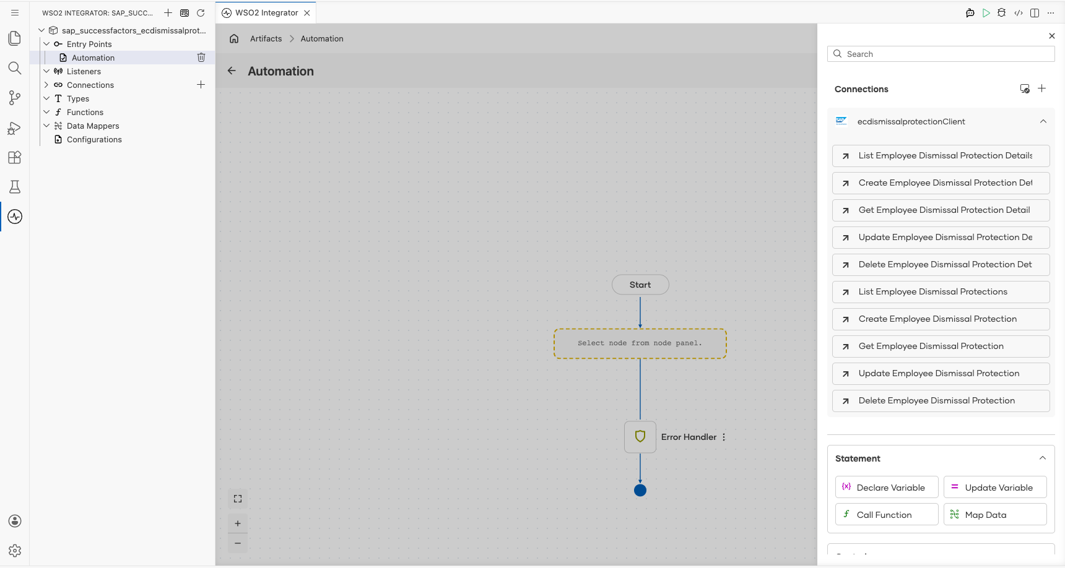Open the Testing flask icon
Viewport: 1065px width, 568px height.
tap(15, 187)
